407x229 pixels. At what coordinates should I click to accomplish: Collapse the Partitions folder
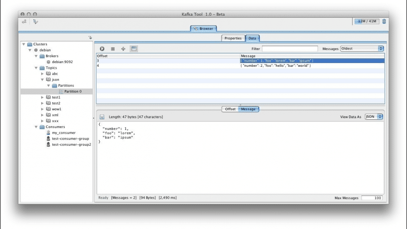49,86
